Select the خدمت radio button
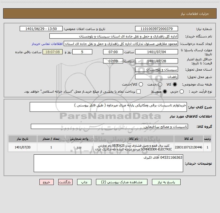 [160, 84]
